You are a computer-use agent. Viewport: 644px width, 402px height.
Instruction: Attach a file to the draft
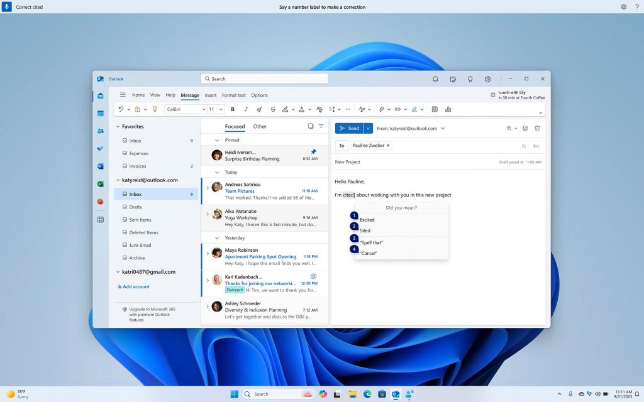[382, 109]
